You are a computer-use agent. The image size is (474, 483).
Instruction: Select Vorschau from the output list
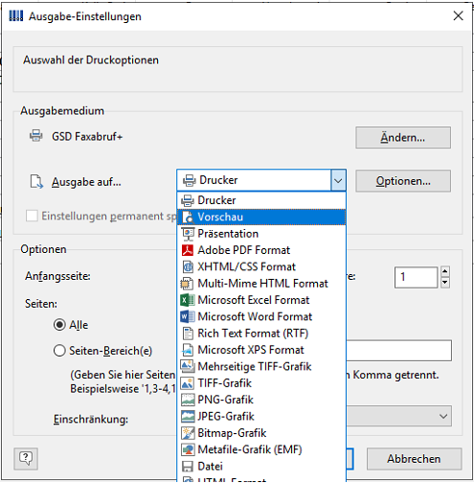tap(261, 217)
